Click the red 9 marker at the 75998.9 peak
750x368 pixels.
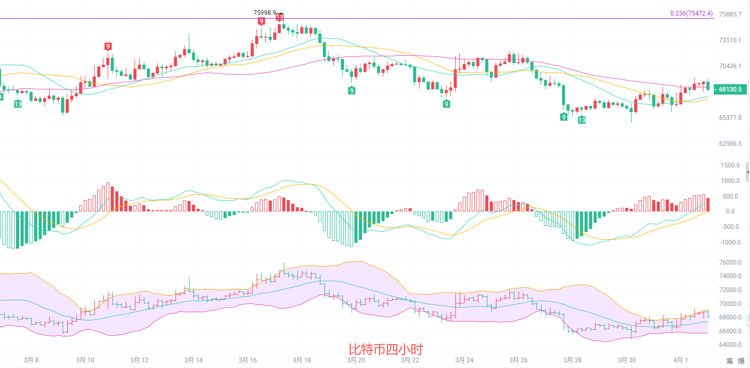261,21
